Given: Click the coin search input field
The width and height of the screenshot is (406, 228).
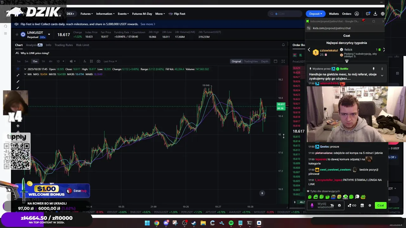Looking at the screenshot, I should coord(285,14).
